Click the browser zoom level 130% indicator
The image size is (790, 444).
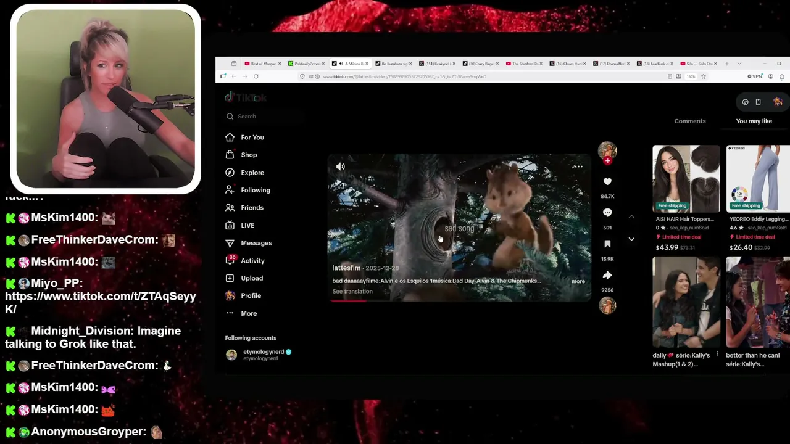pyautogui.click(x=691, y=76)
